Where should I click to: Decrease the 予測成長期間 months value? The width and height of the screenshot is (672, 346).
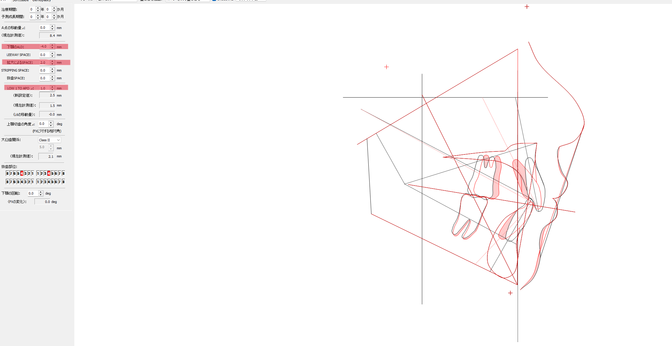pyautogui.click(x=54, y=18)
